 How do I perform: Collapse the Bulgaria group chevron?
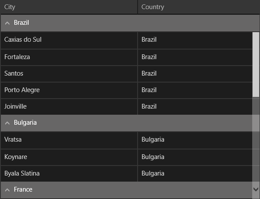[x=7, y=123]
